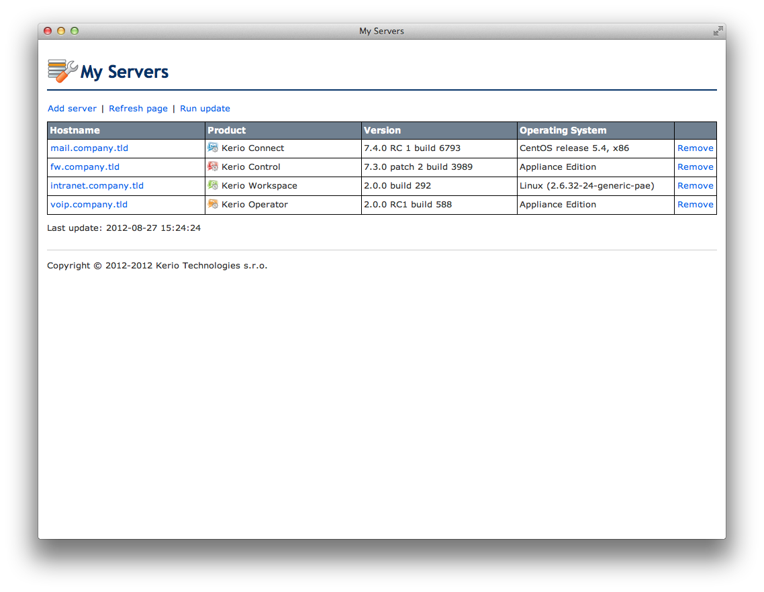The width and height of the screenshot is (764, 592).
Task: Remove the intranet.company.tld server
Action: coord(696,186)
